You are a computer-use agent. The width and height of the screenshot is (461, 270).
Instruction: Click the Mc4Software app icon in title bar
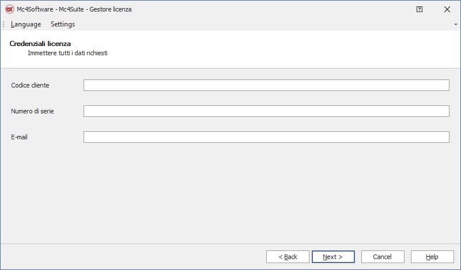(x=9, y=9)
